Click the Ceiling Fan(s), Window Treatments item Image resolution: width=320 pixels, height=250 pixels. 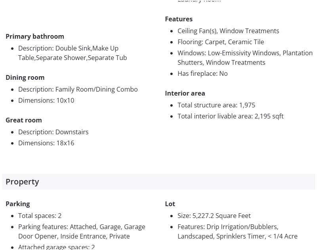pos(228,31)
